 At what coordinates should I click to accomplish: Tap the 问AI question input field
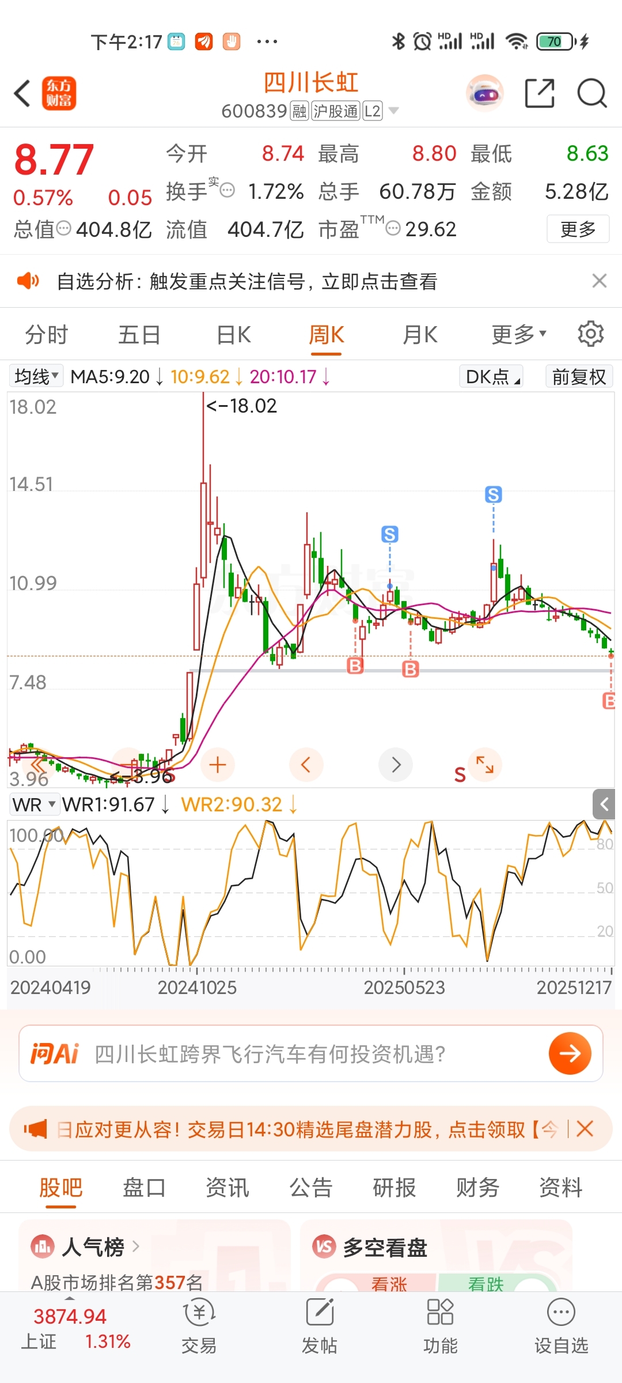(311, 1053)
